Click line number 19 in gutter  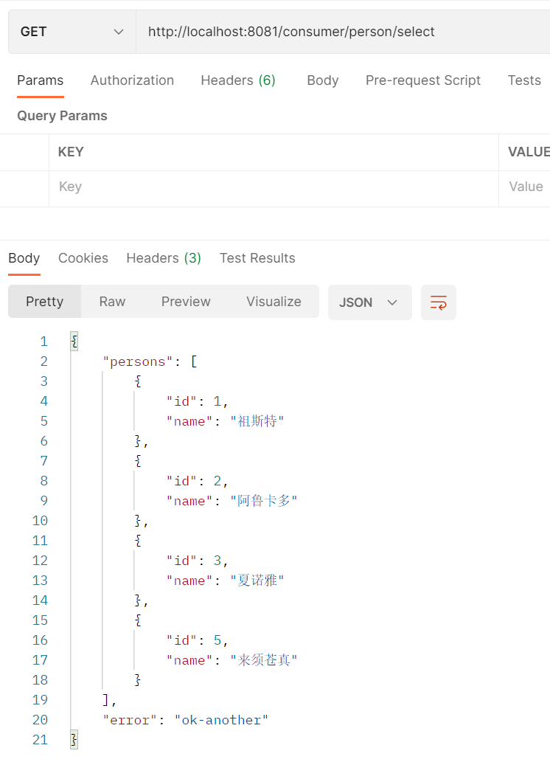(x=40, y=700)
